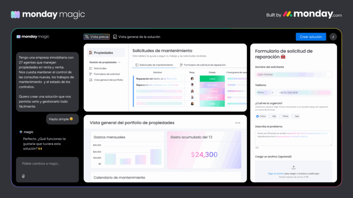Click the magic sparkle icon in chat
Screen dimensions: 353x198
[x=21, y=132]
